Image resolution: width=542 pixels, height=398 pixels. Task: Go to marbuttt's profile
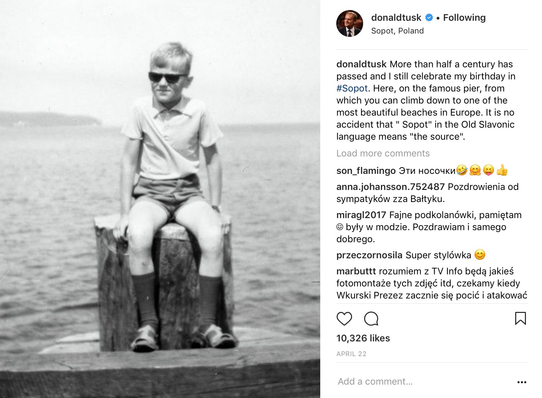356,271
